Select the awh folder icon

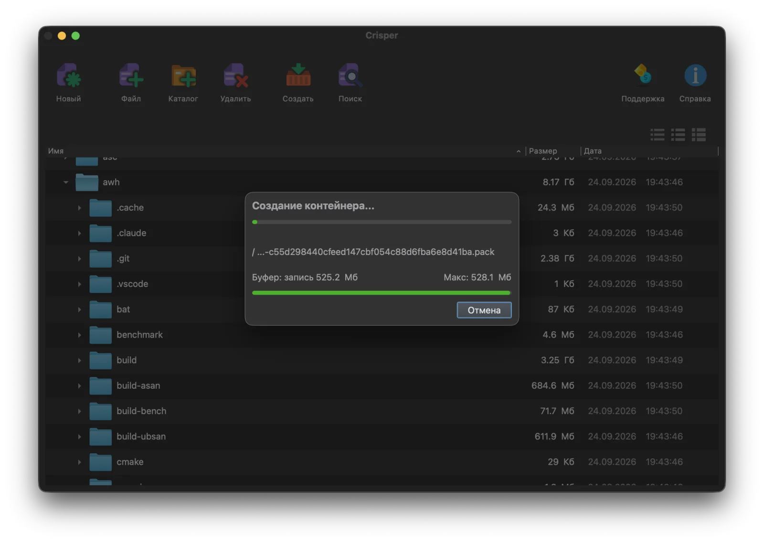(87, 182)
